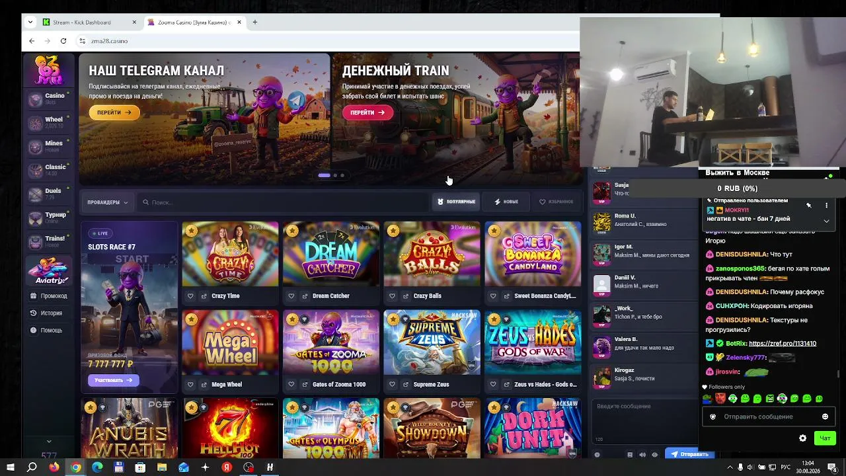Image resolution: width=846 pixels, height=476 pixels.
Task: Open Crazy Balls in a new window
Action: [x=406, y=296]
